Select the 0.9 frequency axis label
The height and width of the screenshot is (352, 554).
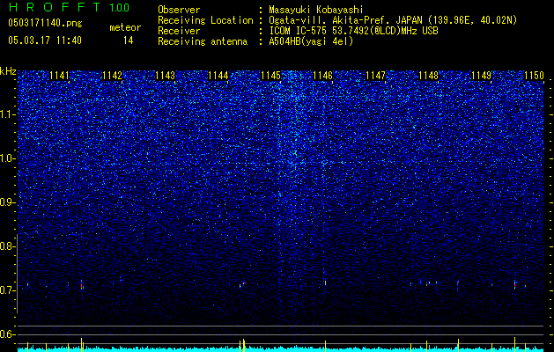click(x=8, y=202)
